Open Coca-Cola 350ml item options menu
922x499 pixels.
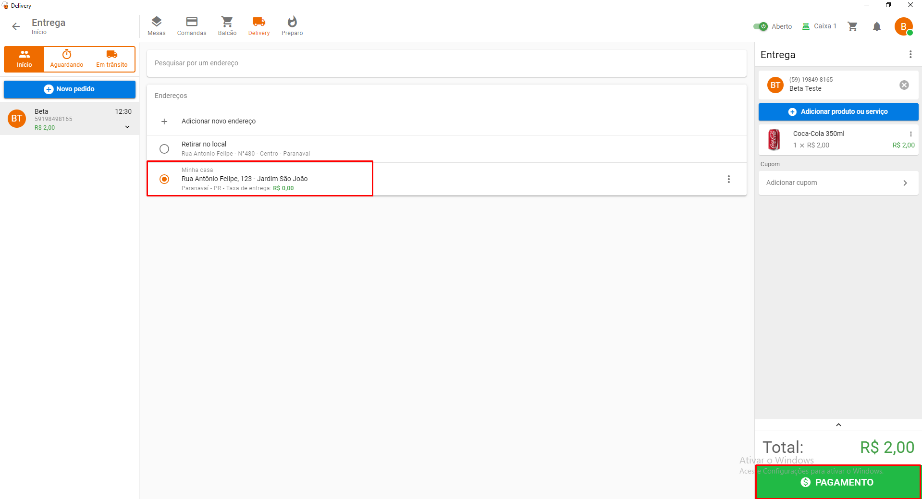click(x=911, y=134)
